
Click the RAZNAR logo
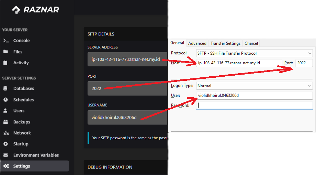point(36,10)
